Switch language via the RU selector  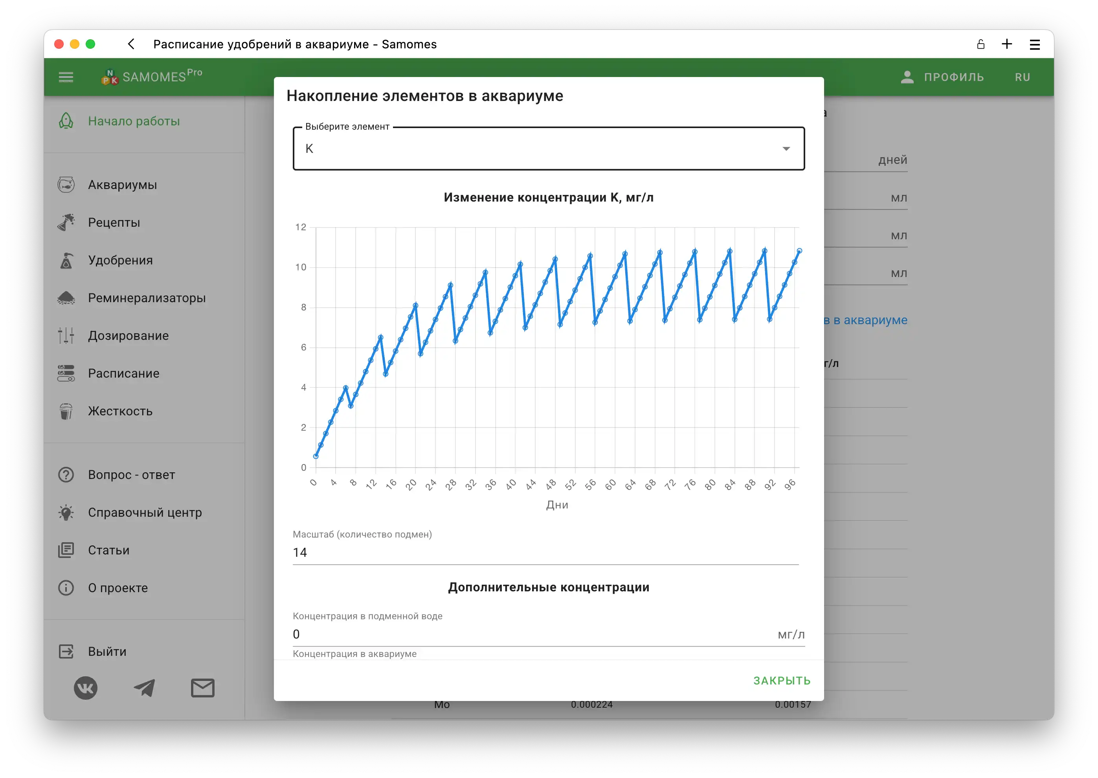[x=1022, y=77]
